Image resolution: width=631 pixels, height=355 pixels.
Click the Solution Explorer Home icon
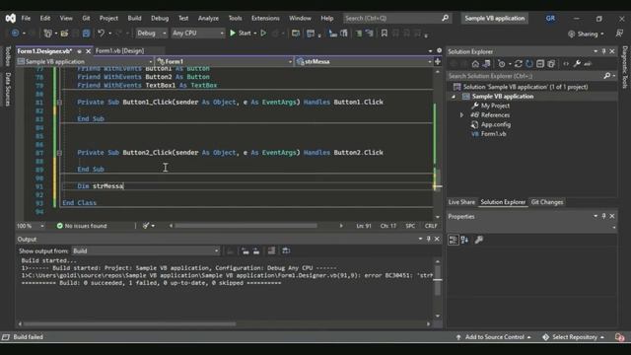pos(475,63)
